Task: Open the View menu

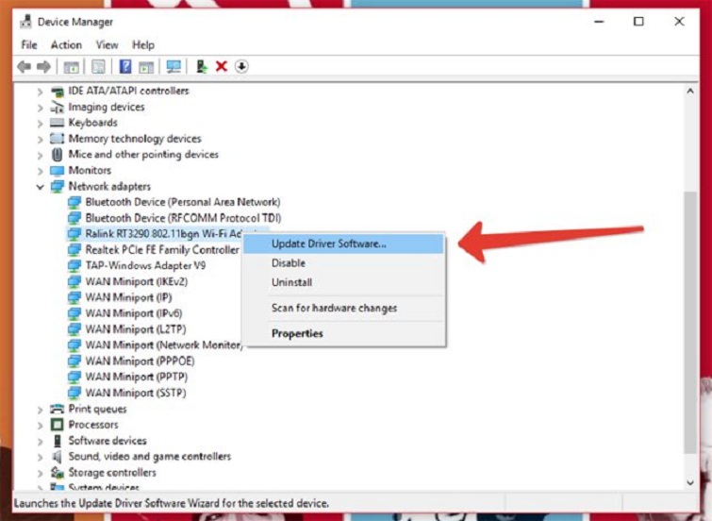Action: (107, 44)
